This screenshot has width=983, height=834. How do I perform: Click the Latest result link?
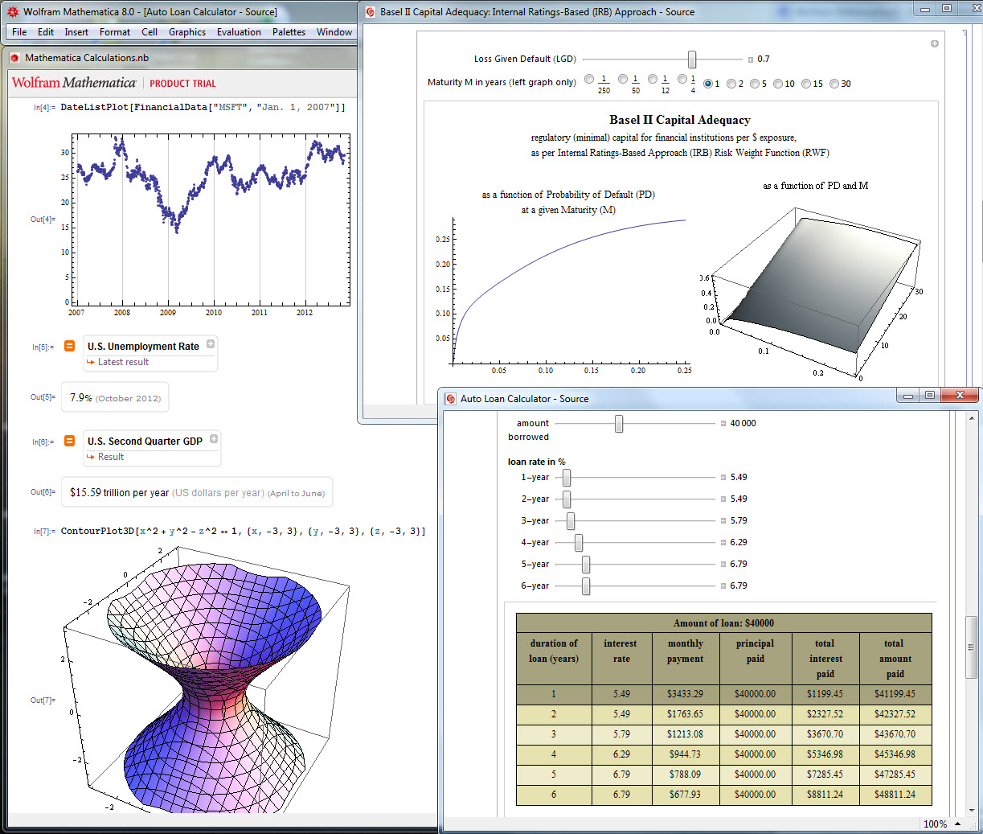(123, 362)
